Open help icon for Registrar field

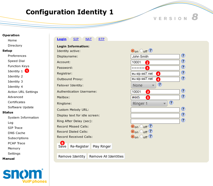[183, 73]
